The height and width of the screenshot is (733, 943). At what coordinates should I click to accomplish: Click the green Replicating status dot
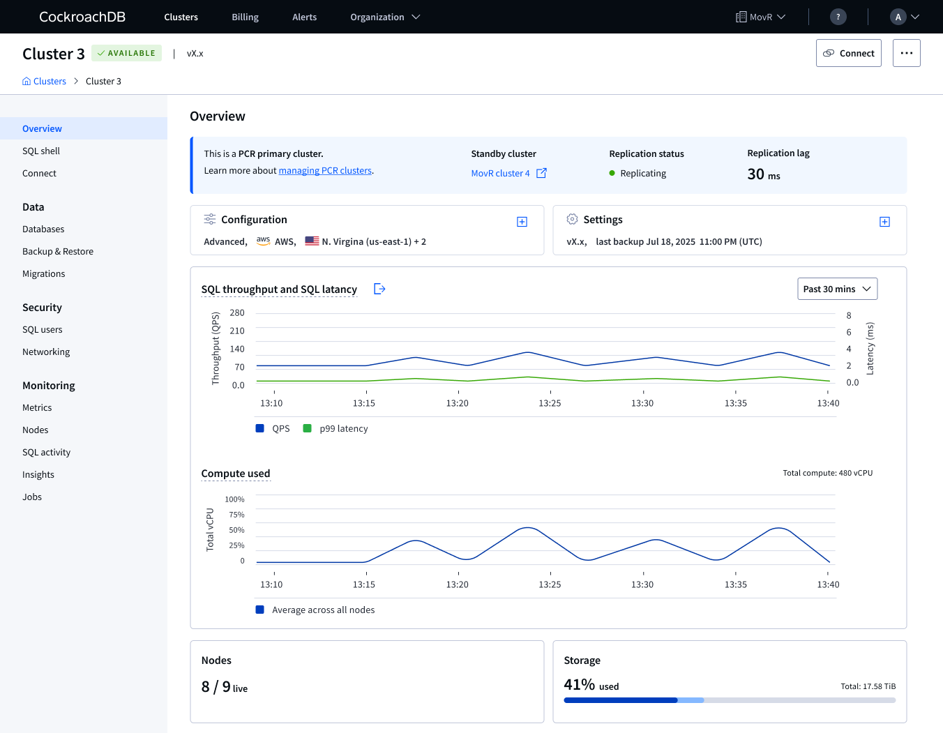[612, 173]
